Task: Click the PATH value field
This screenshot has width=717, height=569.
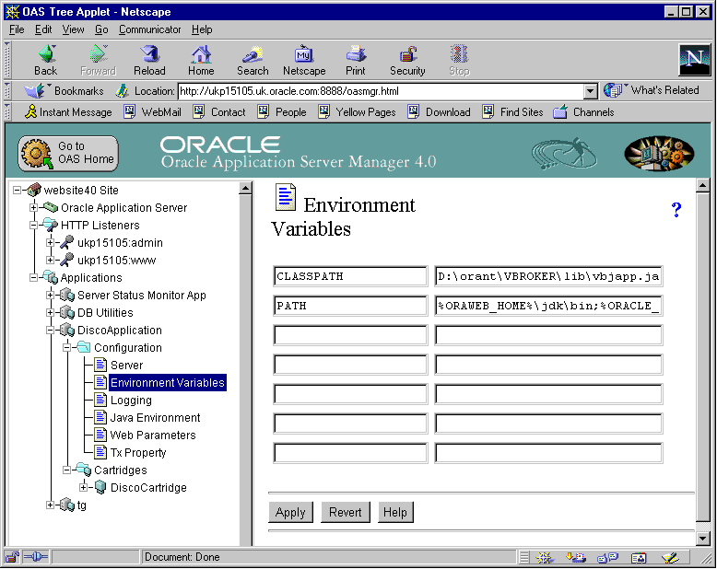Action: [x=548, y=306]
